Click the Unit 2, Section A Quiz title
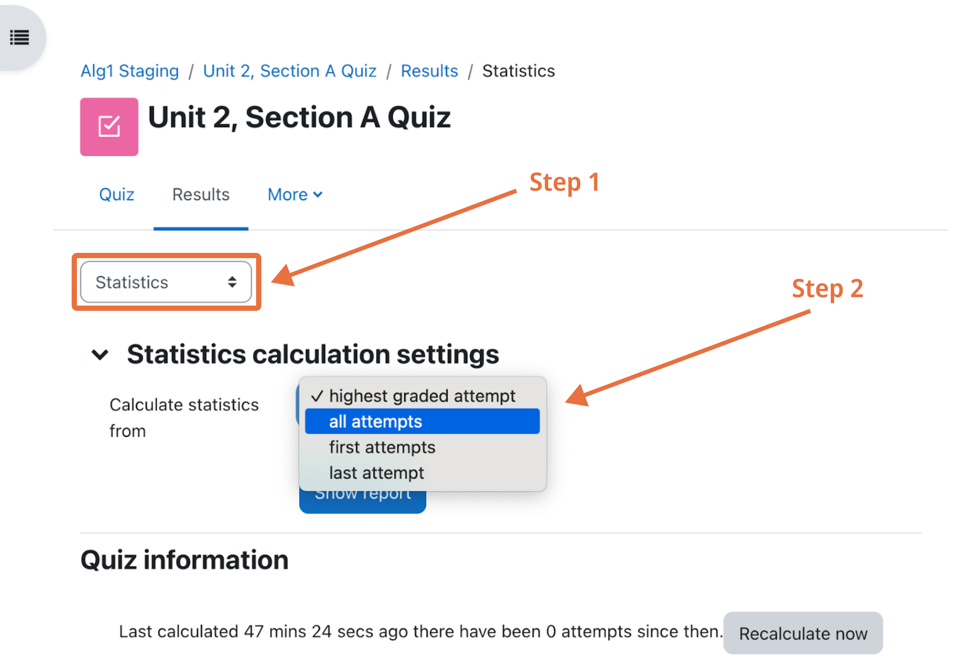This screenshot has height=667, width=979. 299,117
